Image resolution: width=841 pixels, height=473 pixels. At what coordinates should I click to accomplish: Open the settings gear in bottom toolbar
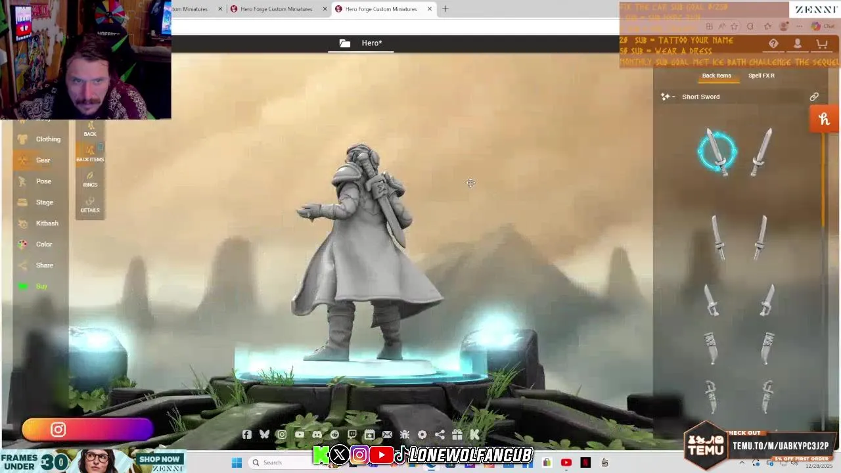pyautogui.click(x=422, y=434)
